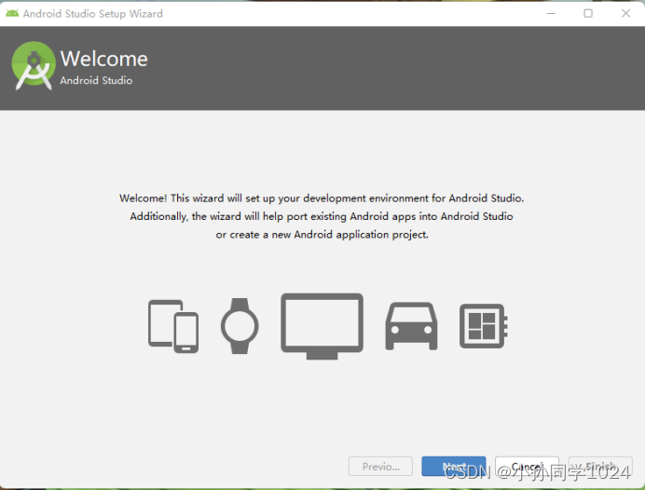Viewport: 645px width, 490px height.
Task: Click the Android Studio subtitle under Welcome
Action: (x=96, y=80)
